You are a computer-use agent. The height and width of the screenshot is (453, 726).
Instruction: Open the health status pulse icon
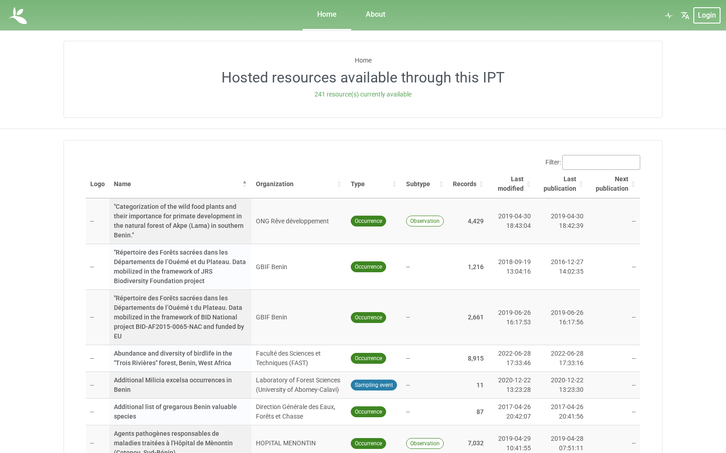pyautogui.click(x=669, y=15)
